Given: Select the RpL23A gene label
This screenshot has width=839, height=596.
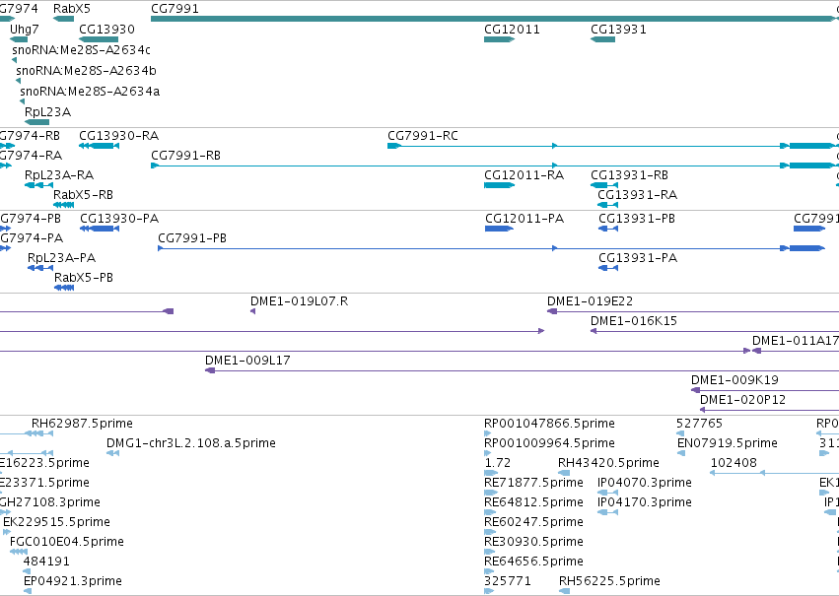Looking at the screenshot, I should click(47, 112).
